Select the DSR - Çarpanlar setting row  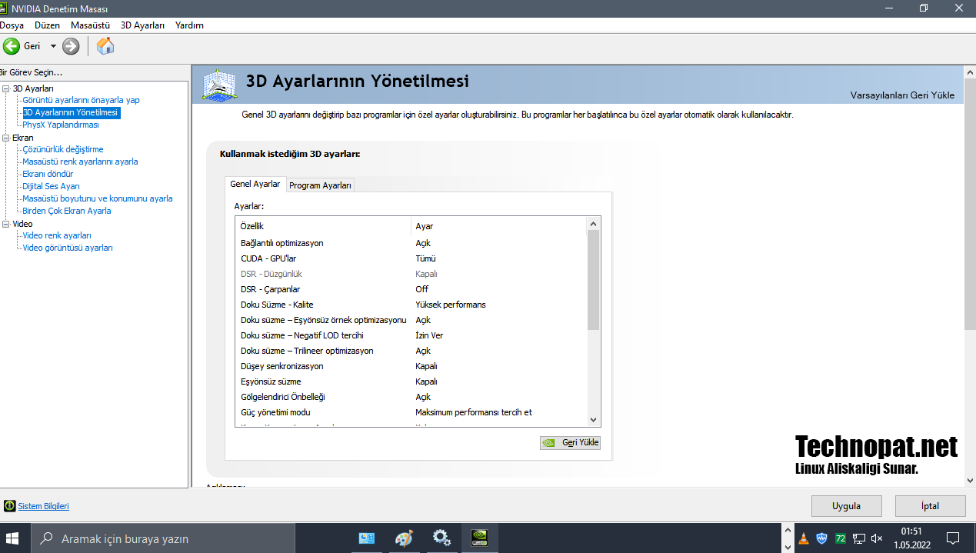(x=411, y=289)
